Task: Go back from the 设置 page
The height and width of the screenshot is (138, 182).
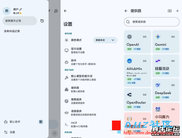Action: point(65,11)
